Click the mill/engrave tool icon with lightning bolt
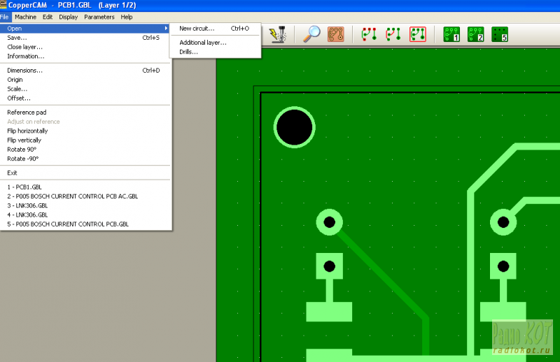 (x=277, y=35)
